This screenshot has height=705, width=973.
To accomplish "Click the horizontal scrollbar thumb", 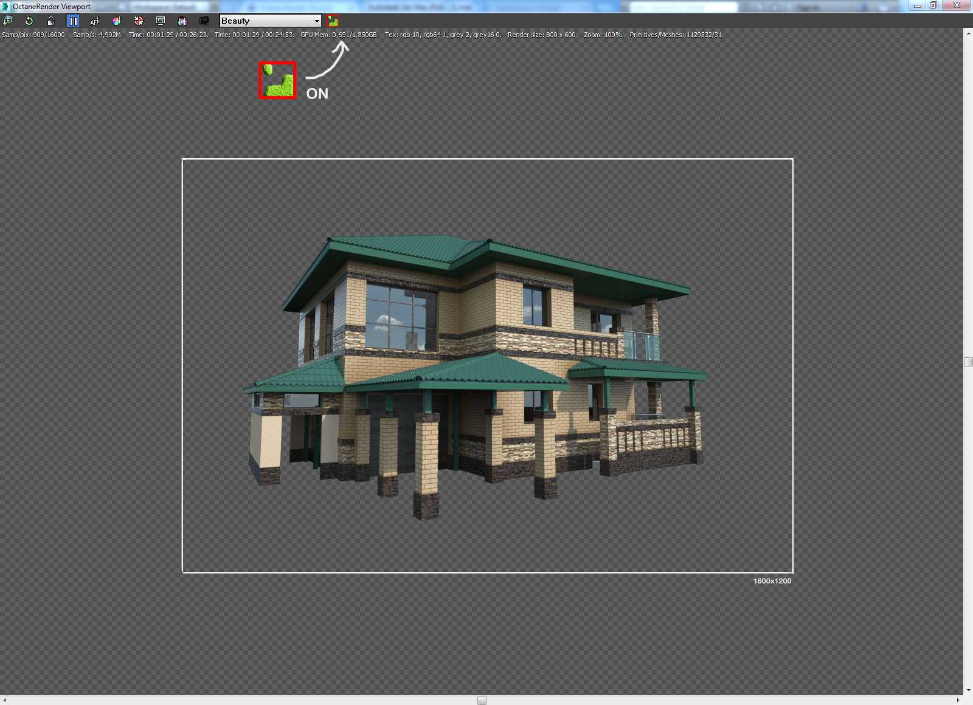I will click(x=482, y=700).
